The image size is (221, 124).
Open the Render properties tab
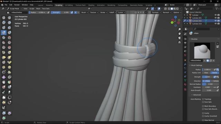tap(185, 39)
